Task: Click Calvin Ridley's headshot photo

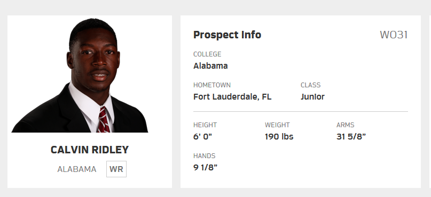Action: pos(80,76)
